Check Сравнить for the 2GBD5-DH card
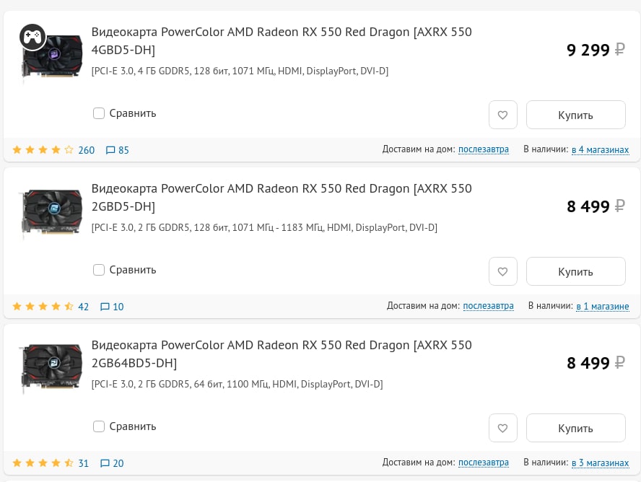This screenshot has height=482, width=641. [x=98, y=270]
